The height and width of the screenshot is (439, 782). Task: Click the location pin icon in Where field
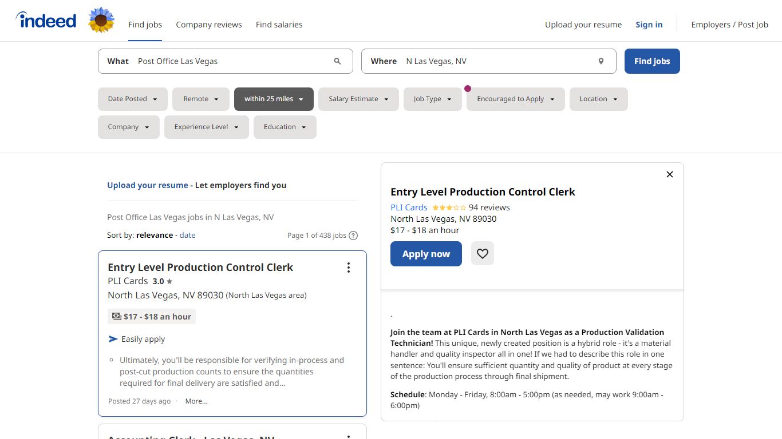tap(601, 61)
